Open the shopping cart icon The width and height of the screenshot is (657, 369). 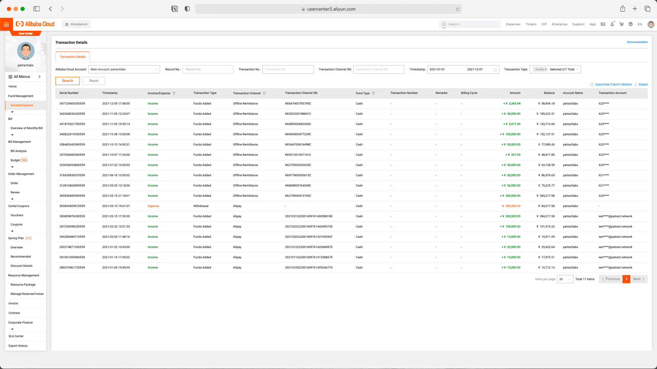[x=621, y=24]
